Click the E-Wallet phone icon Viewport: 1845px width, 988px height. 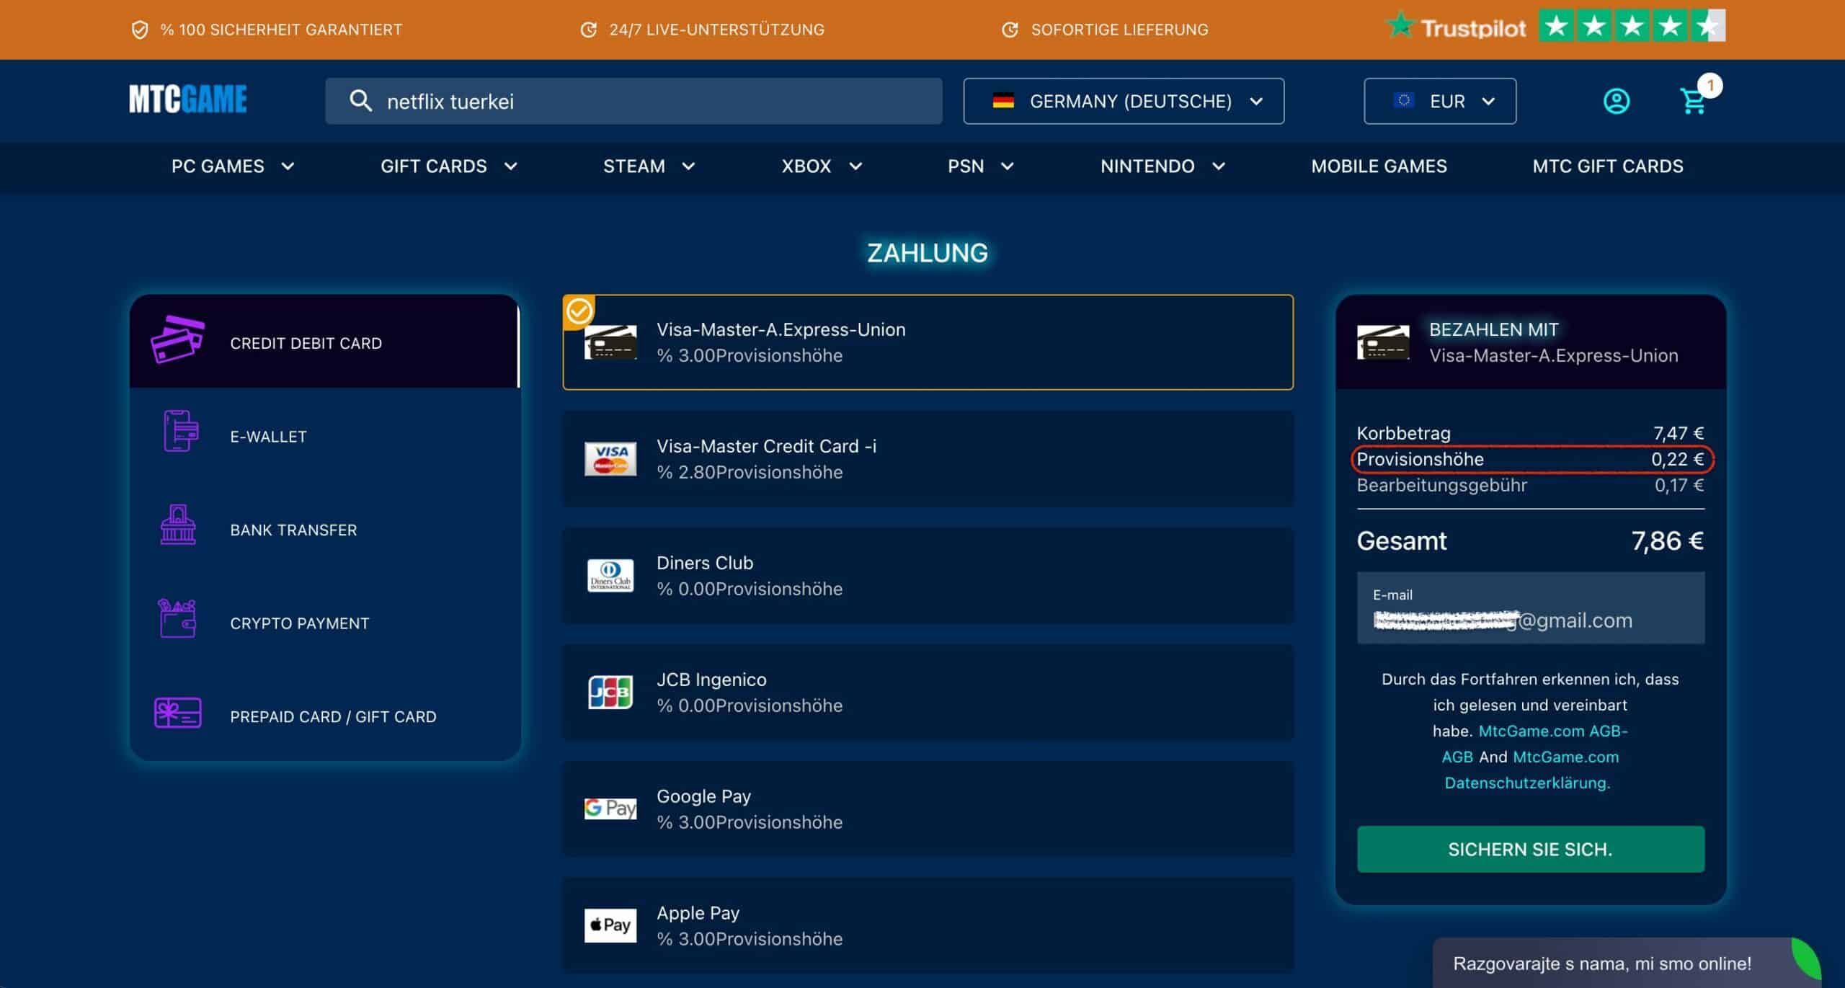coord(180,431)
